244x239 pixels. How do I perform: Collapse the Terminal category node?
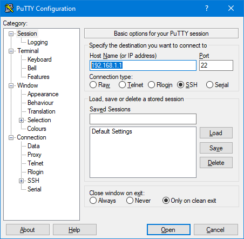[11, 51]
